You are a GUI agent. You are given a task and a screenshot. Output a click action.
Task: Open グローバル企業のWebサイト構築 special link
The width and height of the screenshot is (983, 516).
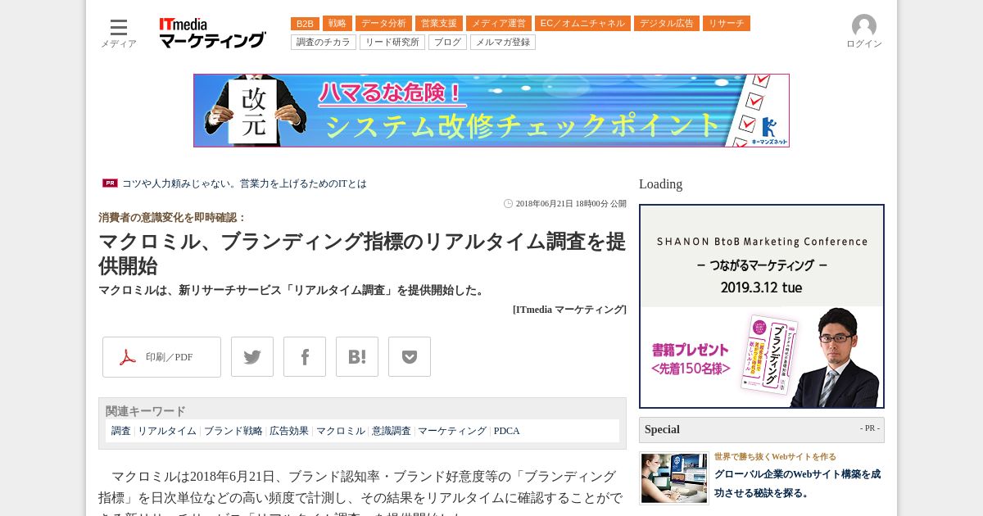coord(797,483)
